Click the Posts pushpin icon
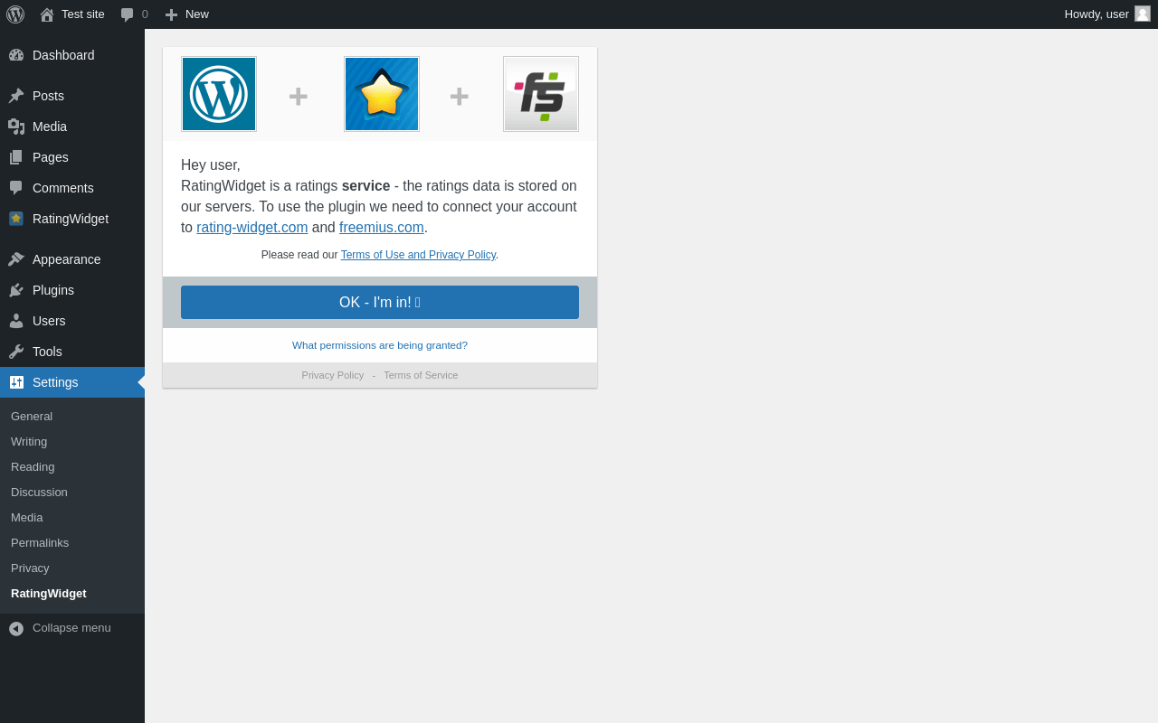This screenshot has height=723, width=1158. [x=16, y=96]
